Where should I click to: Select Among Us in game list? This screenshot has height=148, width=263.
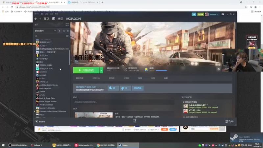click(x=44, y=82)
